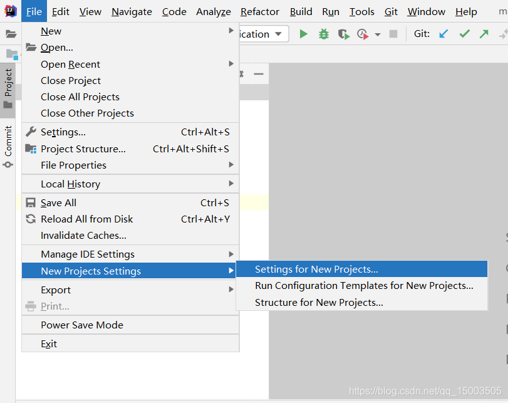Click Exit in File menu
Screen dimensions: 508x403
[x=130, y=343]
